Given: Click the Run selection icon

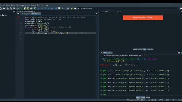Looking at the screenshot, I should click(32, 8).
